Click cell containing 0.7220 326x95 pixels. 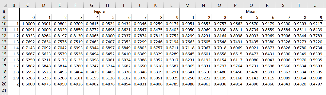click(x=315, y=42)
